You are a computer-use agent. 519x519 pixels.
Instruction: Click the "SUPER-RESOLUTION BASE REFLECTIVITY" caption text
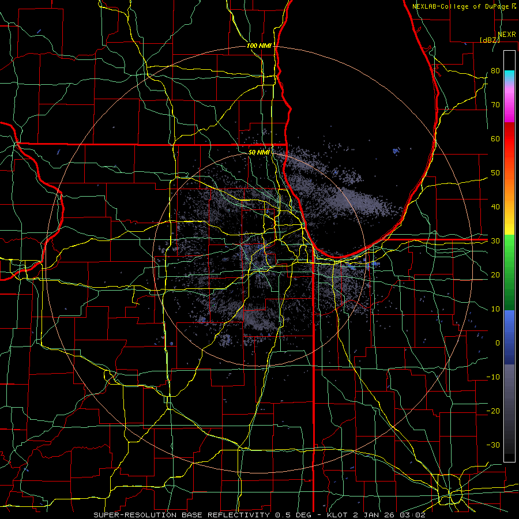coord(182,515)
